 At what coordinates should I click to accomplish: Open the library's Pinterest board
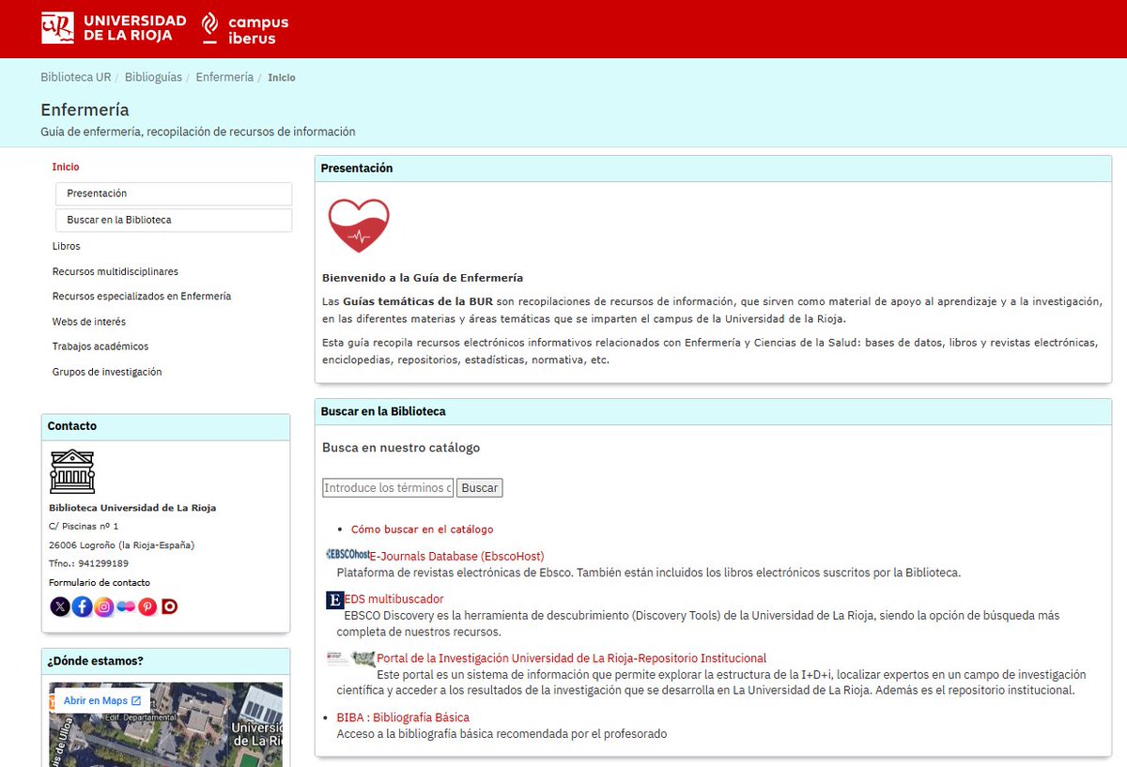coord(147,606)
